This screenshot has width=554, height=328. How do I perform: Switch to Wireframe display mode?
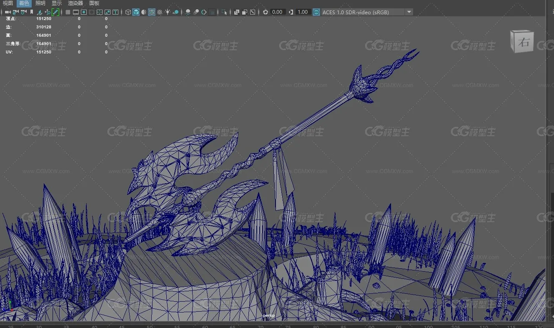pyautogui.click(x=128, y=12)
